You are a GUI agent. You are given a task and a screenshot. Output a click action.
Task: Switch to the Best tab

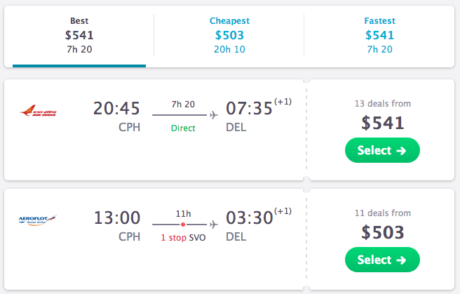tap(79, 35)
